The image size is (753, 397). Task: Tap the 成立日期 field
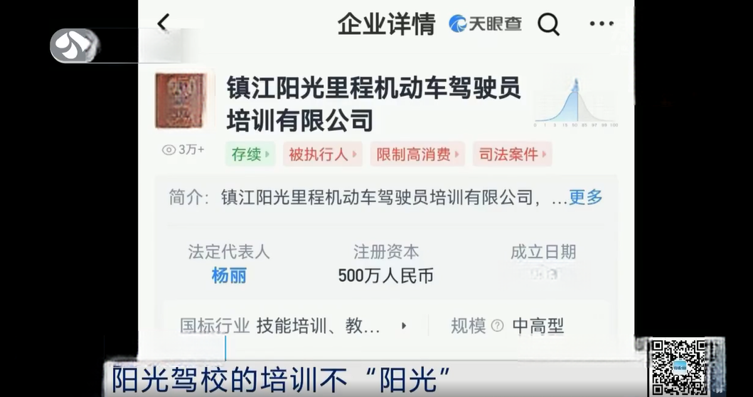click(543, 263)
